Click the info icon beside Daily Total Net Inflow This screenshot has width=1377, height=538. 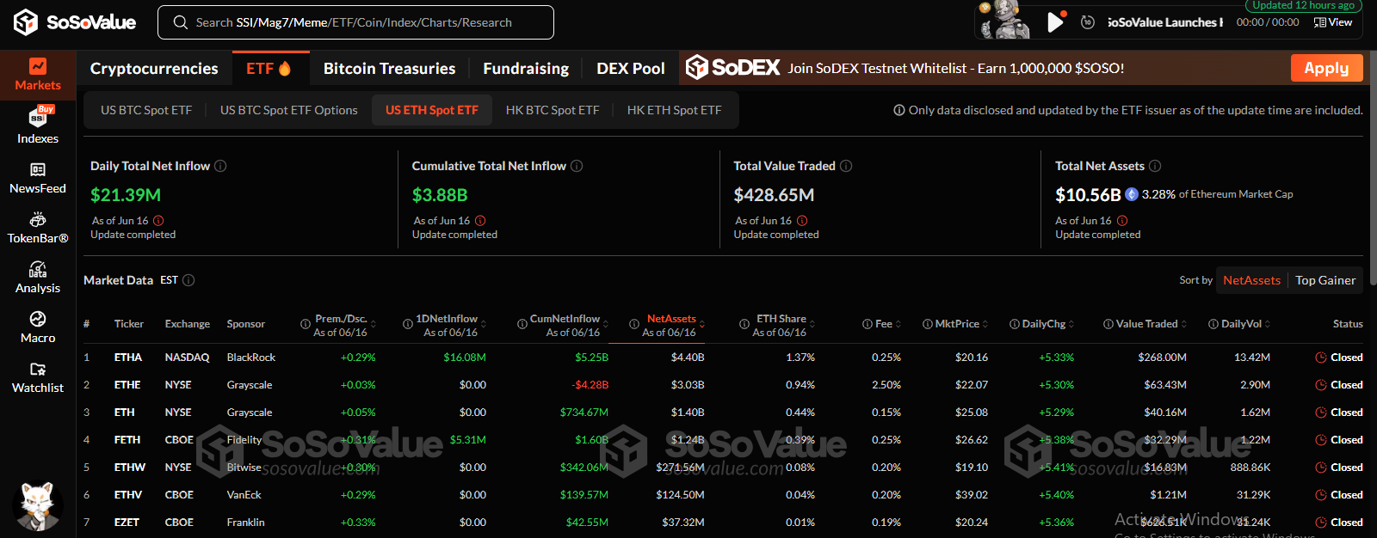click(220, 166)
